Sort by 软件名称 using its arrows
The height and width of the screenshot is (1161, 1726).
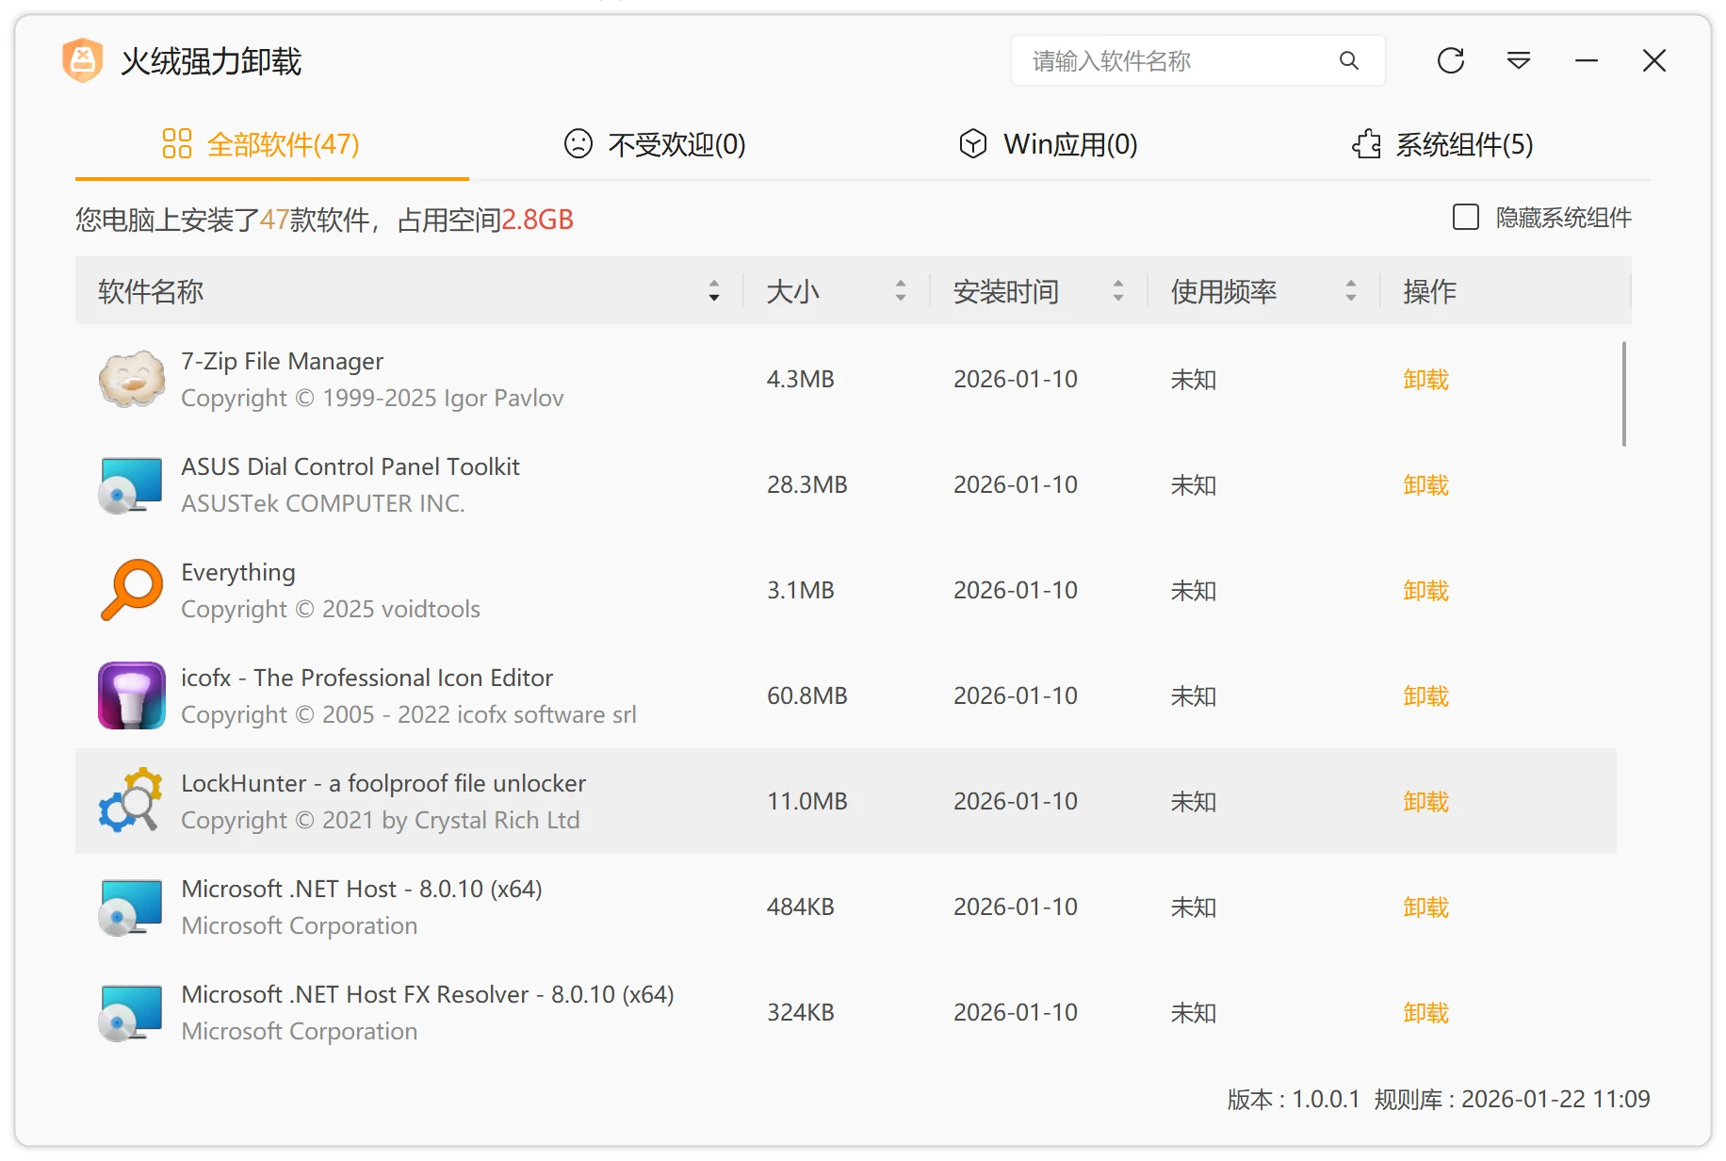tap(714, 291)
